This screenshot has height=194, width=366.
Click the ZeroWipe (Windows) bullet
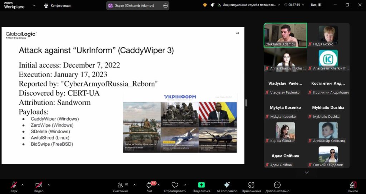pos(52,125)
